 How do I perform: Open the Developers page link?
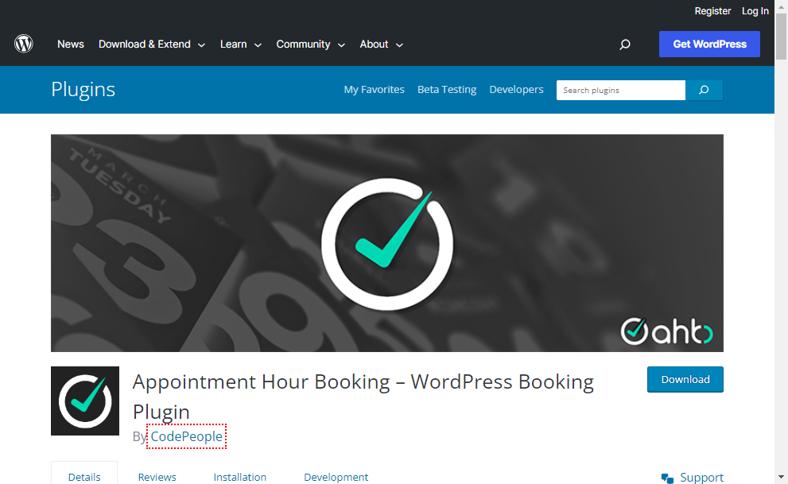(516, 89)
